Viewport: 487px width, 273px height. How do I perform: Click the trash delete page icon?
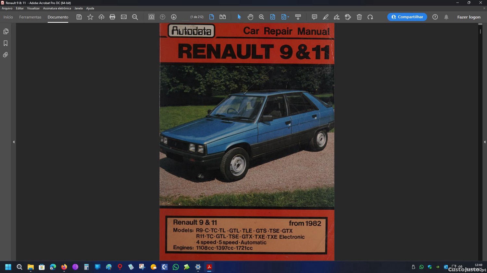tap(359, 17)
